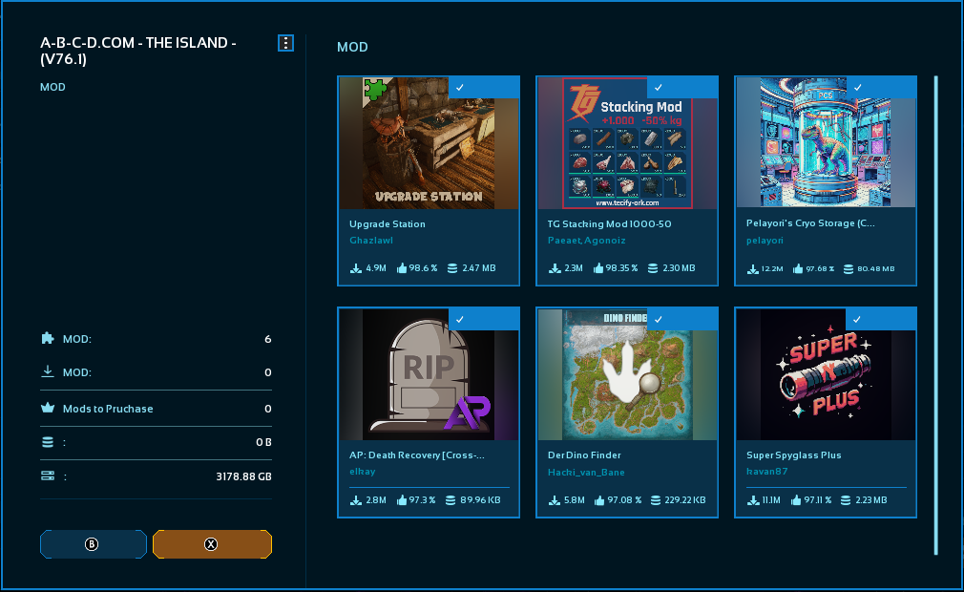Click the download count icon on Upgrade Station
Image resolution: width=964 pixels, height=592 pixels.
356,269
